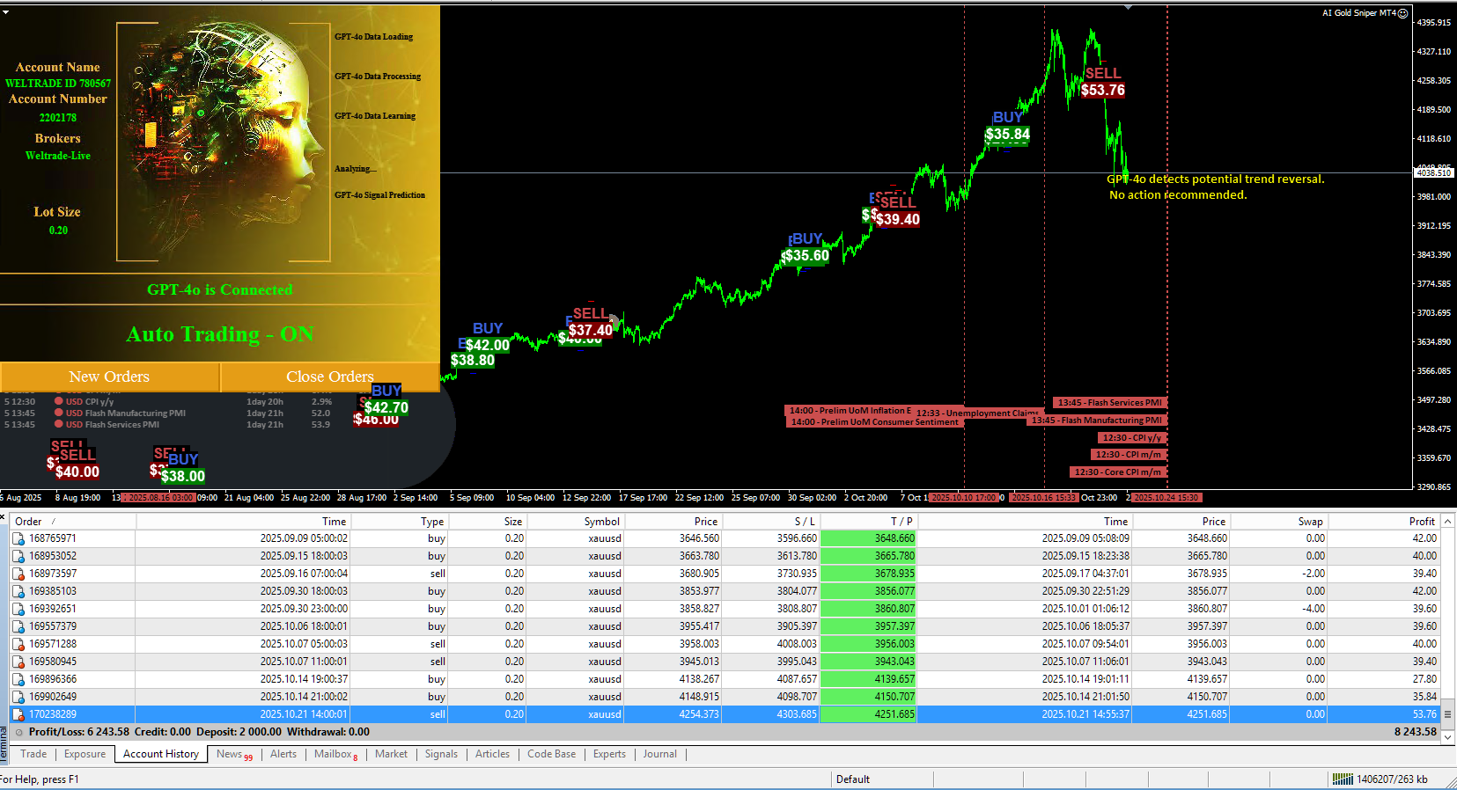Show the Experts tab
The image size is (1457, 790).
609,754
